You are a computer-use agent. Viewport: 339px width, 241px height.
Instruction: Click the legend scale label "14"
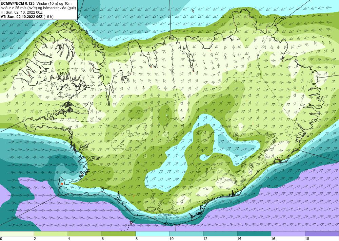tap(239, 239)
